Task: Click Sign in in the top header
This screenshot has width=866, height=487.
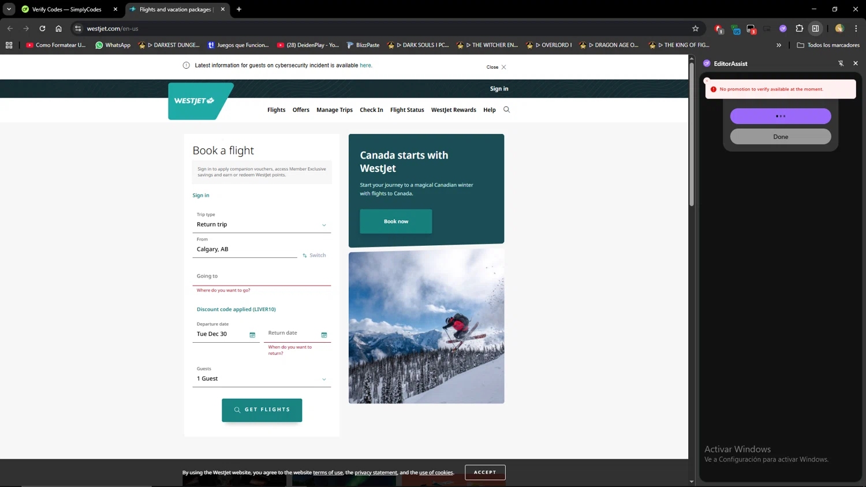Action: [x=499, y=89]
